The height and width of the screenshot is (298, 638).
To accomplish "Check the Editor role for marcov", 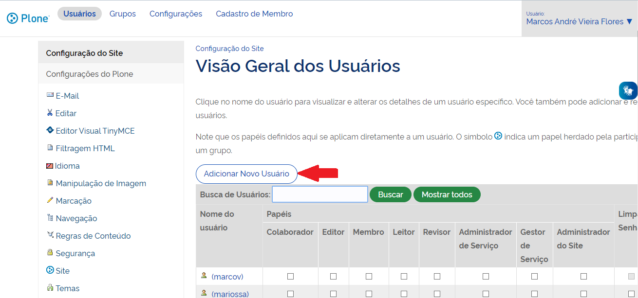I will [x=333, y=276].
